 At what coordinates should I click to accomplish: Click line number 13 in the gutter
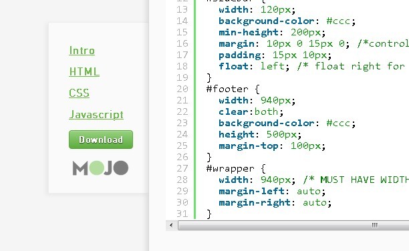(x=182, y=9)
